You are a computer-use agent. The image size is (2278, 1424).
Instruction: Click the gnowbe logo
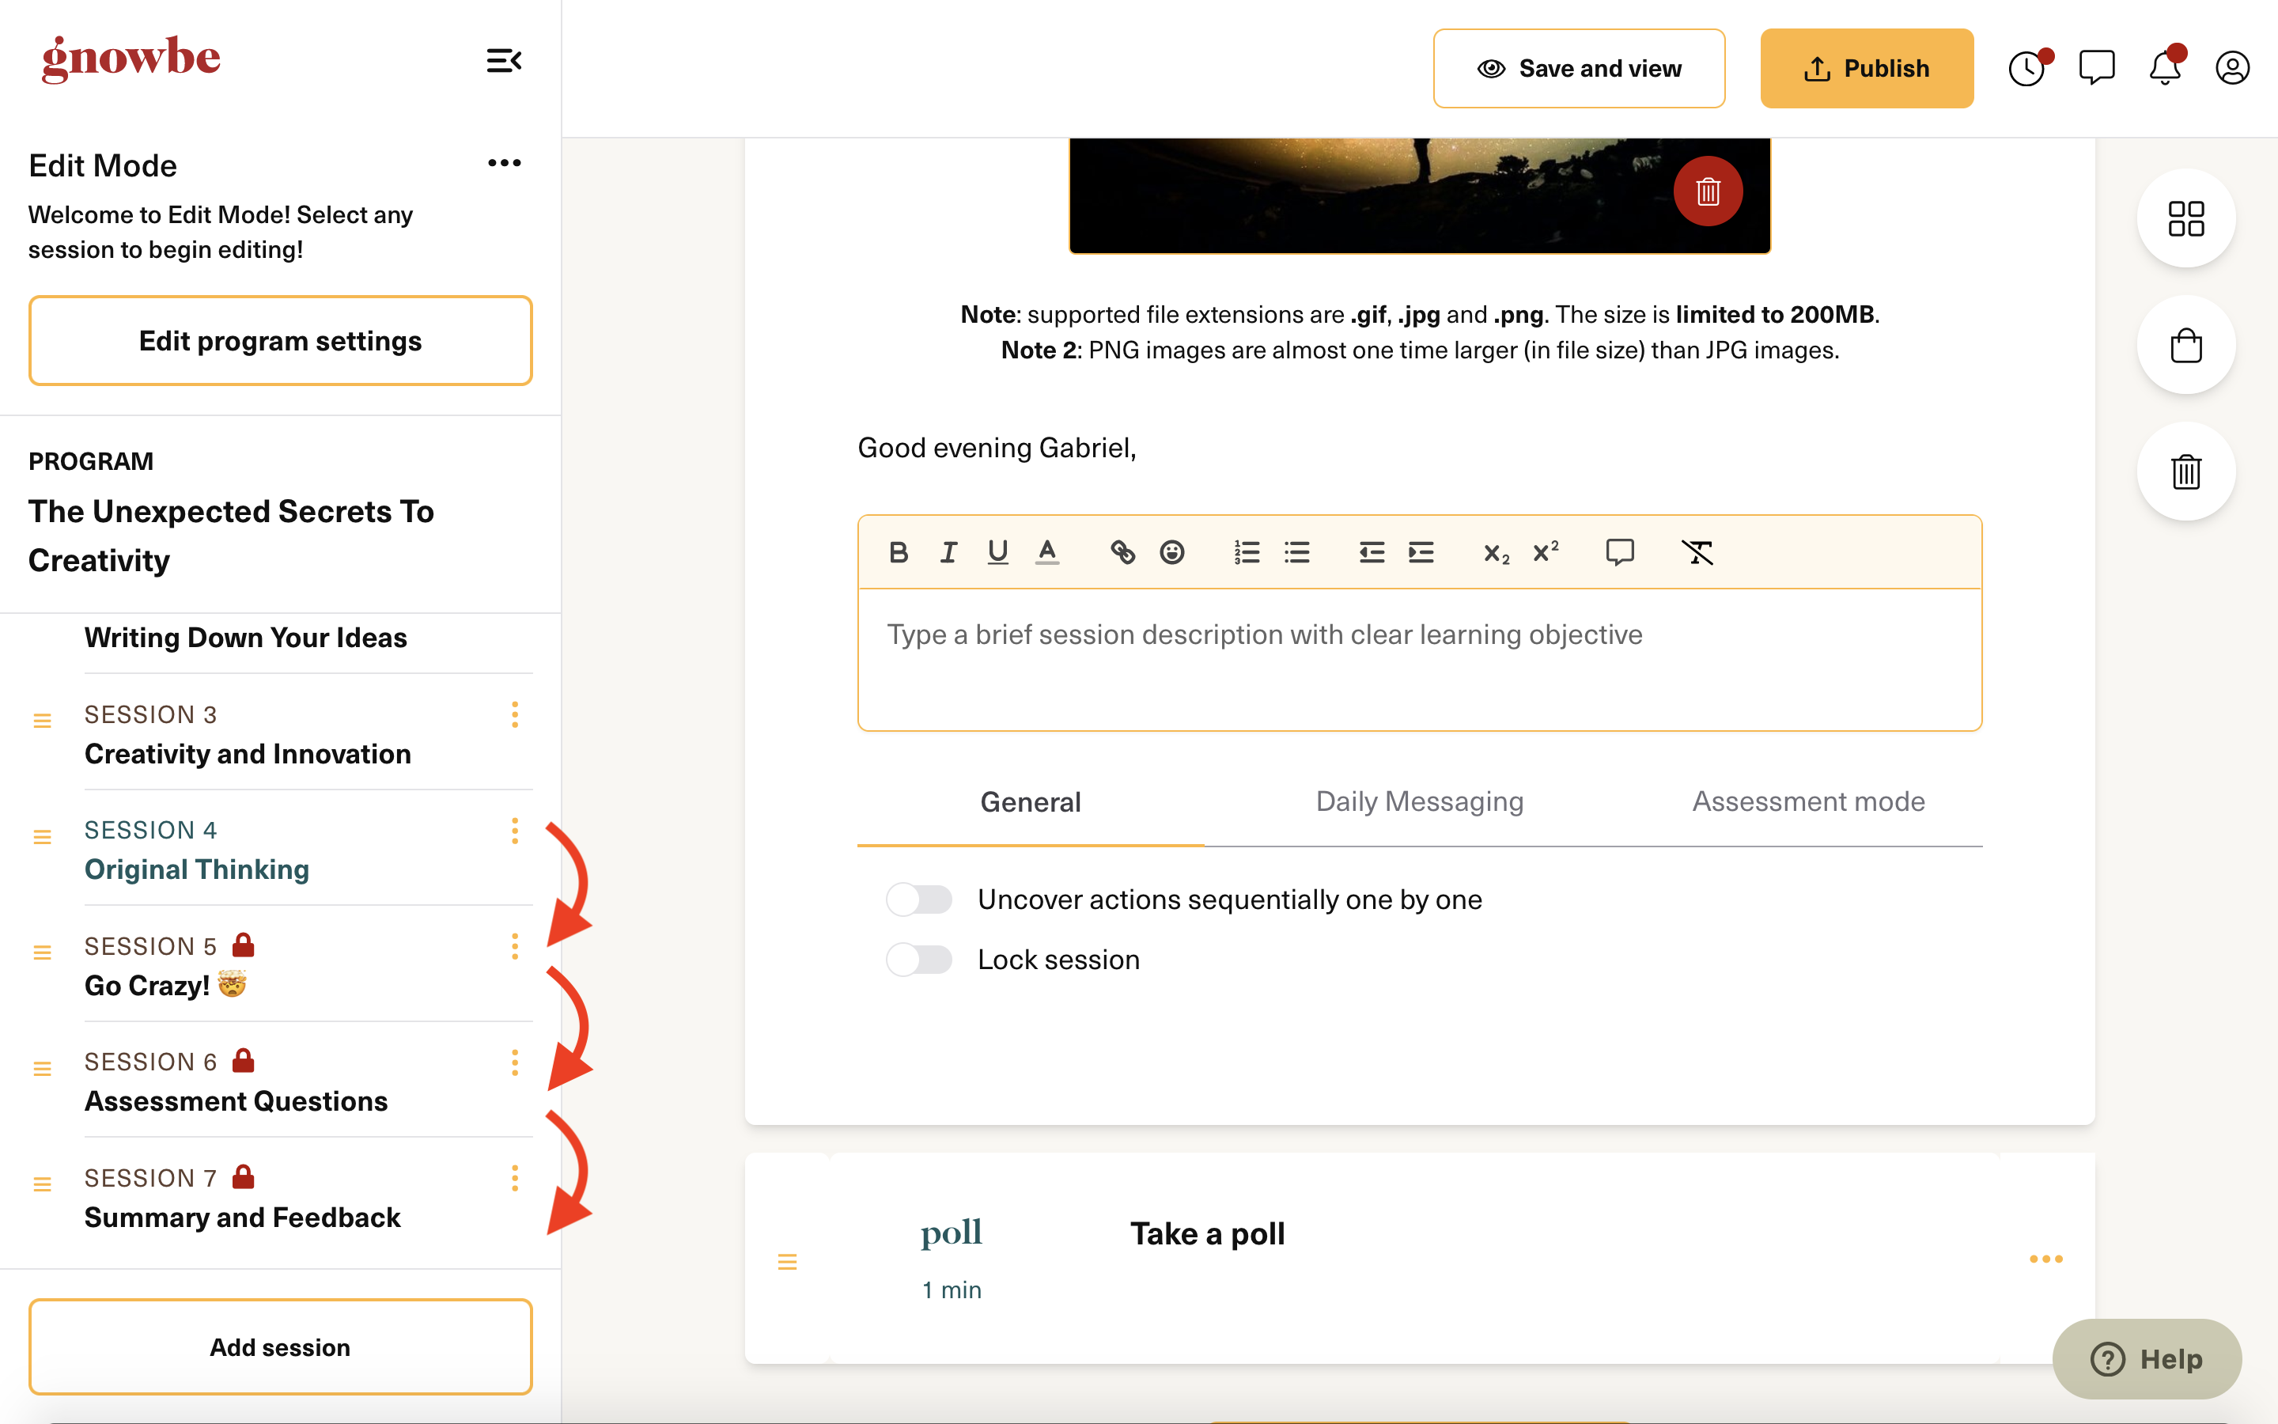click(x=131, y=59)
